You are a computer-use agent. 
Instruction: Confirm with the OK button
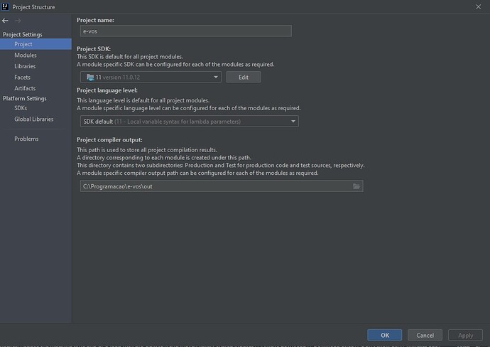point(385,335)
